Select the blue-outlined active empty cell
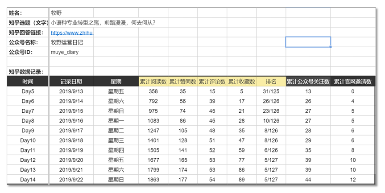The height and width of the screenshot is (193, 385). 308,42
